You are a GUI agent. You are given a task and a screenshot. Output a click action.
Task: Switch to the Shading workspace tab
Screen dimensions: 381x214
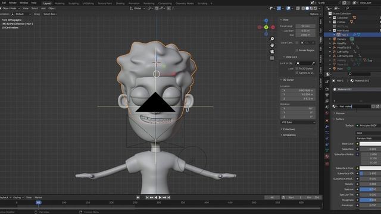tap(120, 4)
